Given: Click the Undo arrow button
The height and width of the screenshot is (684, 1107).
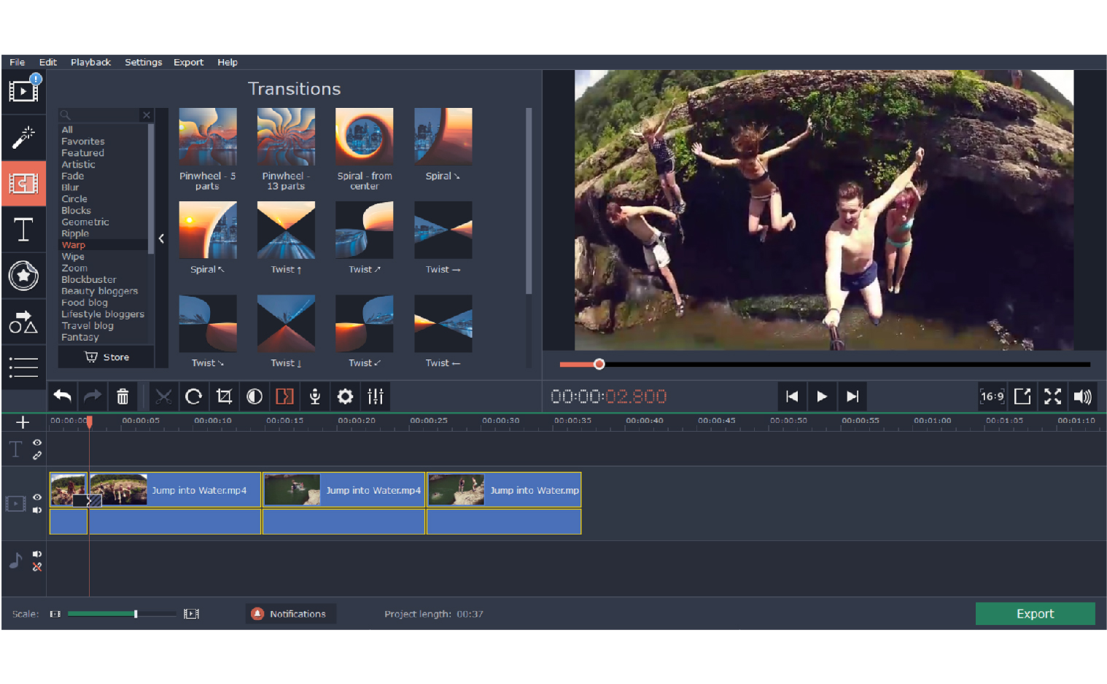Looking at the screenshot, I should pos(63,396).
